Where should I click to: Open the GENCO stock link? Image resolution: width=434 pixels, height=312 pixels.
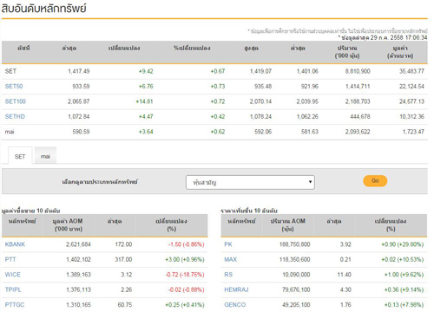[235, 305]
